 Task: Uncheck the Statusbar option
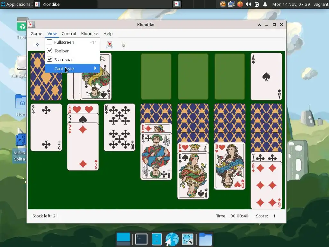[x=49, y=59]
